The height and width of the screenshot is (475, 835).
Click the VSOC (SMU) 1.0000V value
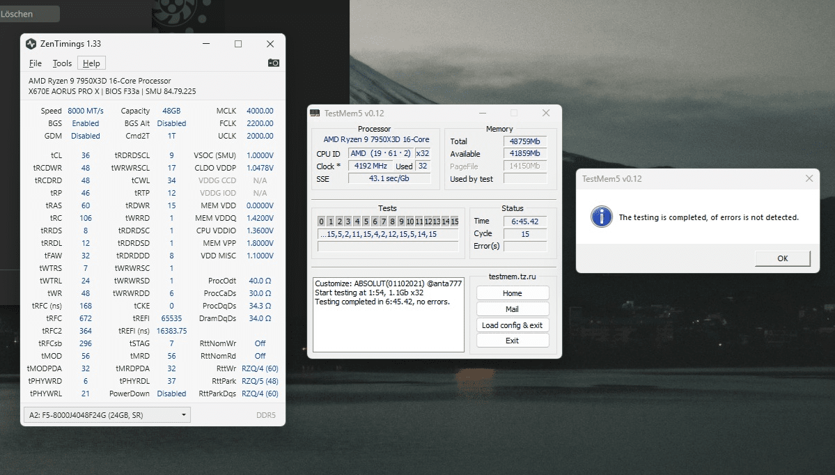pos(260,155)
